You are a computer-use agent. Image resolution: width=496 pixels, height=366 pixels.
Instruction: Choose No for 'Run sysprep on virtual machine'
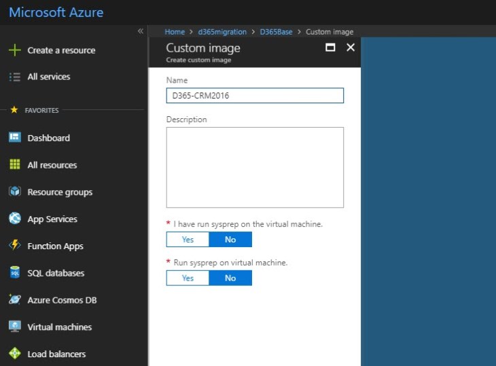tap(230, 278)
